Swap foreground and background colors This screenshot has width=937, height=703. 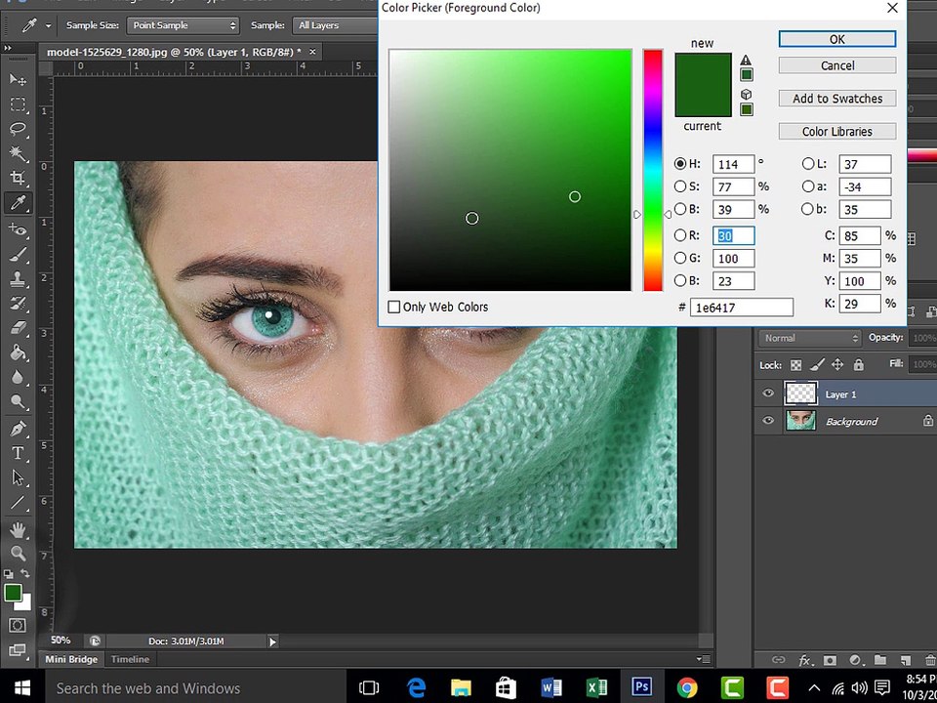click(x=25, y=574)
